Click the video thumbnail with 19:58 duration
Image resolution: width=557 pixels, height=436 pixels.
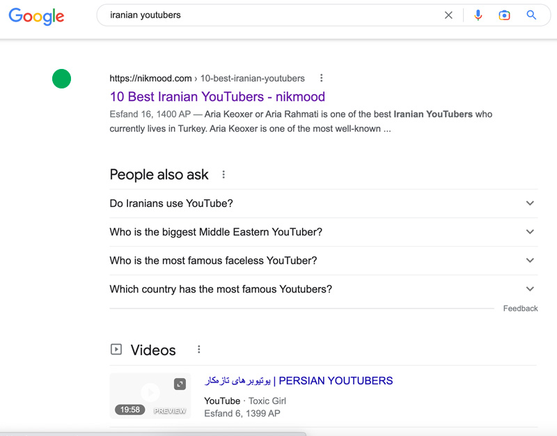click(150, 396)
